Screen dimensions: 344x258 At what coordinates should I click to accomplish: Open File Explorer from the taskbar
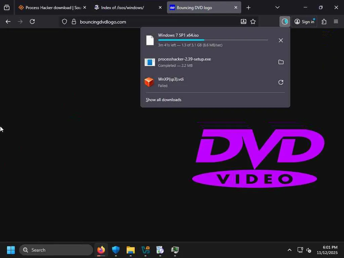[131, 250]
